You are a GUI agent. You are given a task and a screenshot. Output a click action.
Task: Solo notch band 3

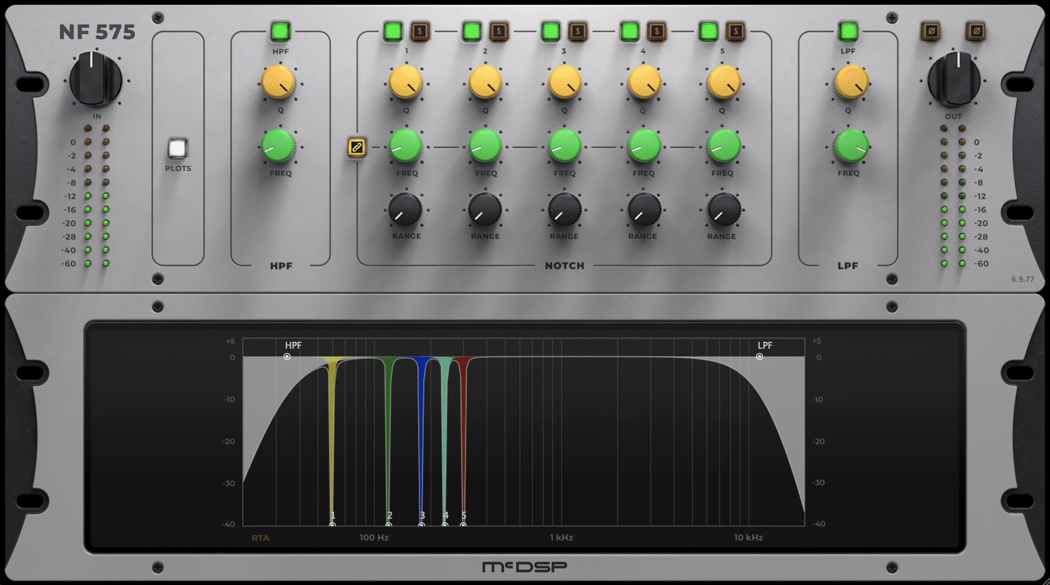(x=577, y=31)
